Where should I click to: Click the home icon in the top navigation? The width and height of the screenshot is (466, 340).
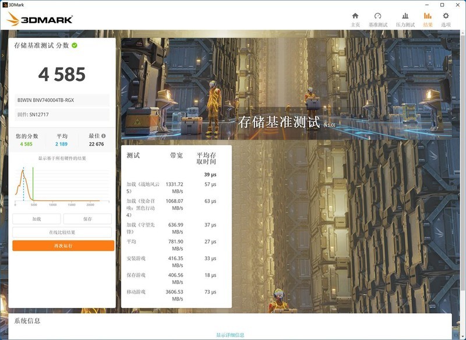click(355, 16)
